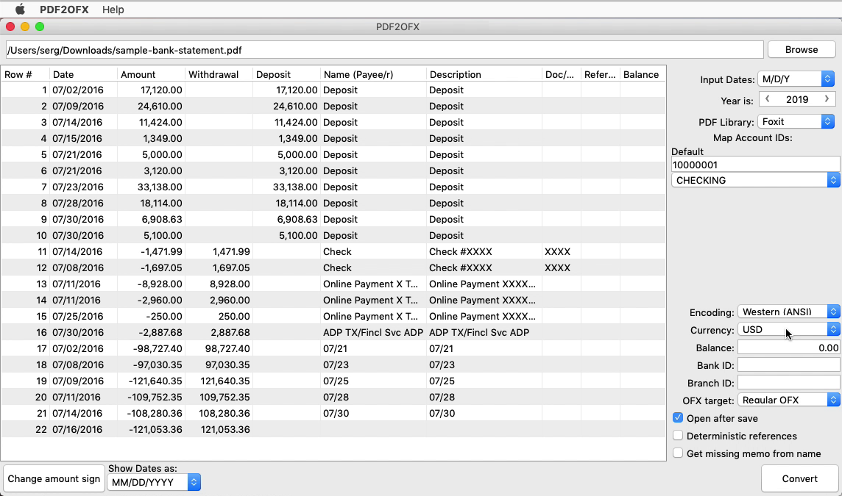Select amount 5,000.00 in row 5
The height and width of the screenshot is (496, 842).
[x=151, y=154]
